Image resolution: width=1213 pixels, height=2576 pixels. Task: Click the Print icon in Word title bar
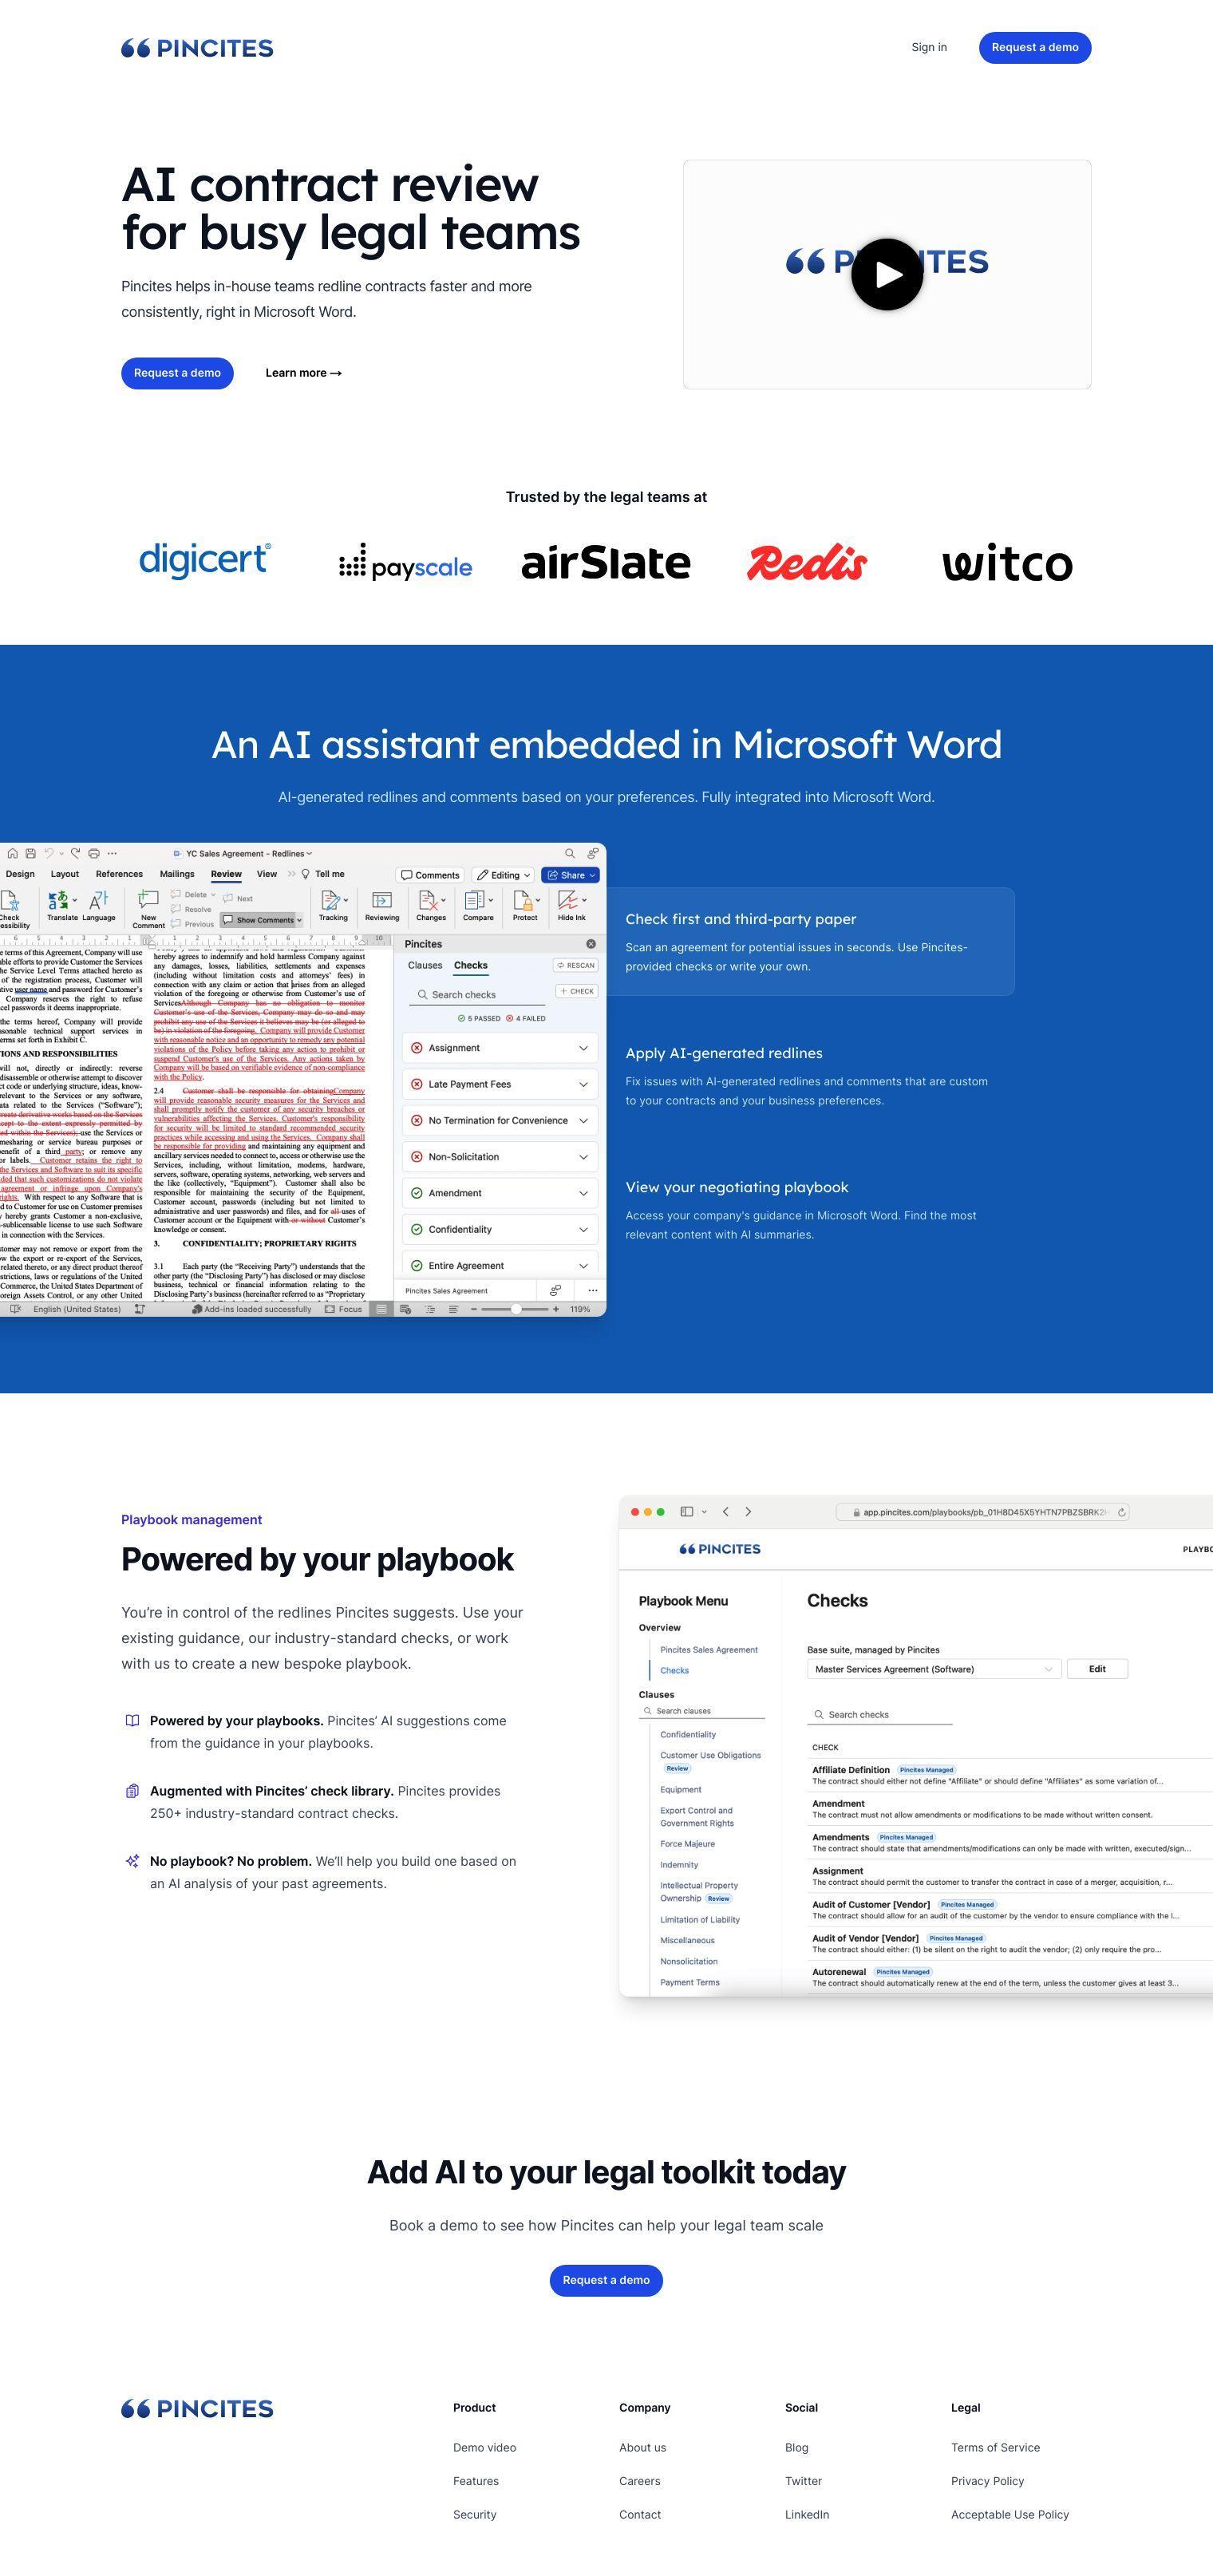(x=94, y=853)
